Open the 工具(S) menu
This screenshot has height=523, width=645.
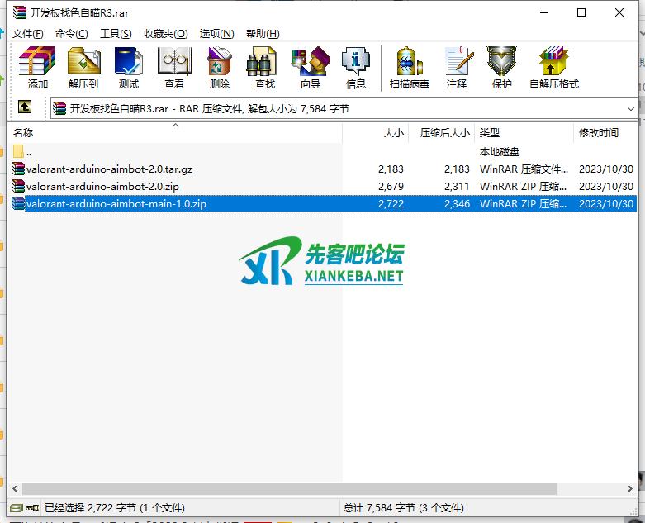[116, 34]
